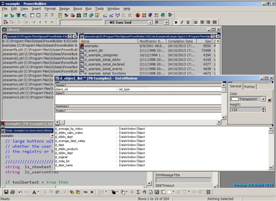Open the File menu
Screen dimensions: 276x201
click(x=5, y=9)
